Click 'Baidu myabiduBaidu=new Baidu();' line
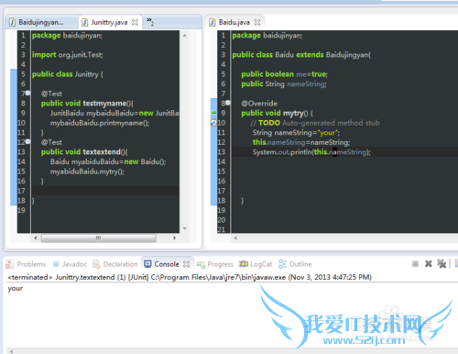This screenshot has width=458, height=354. point(108,161)
